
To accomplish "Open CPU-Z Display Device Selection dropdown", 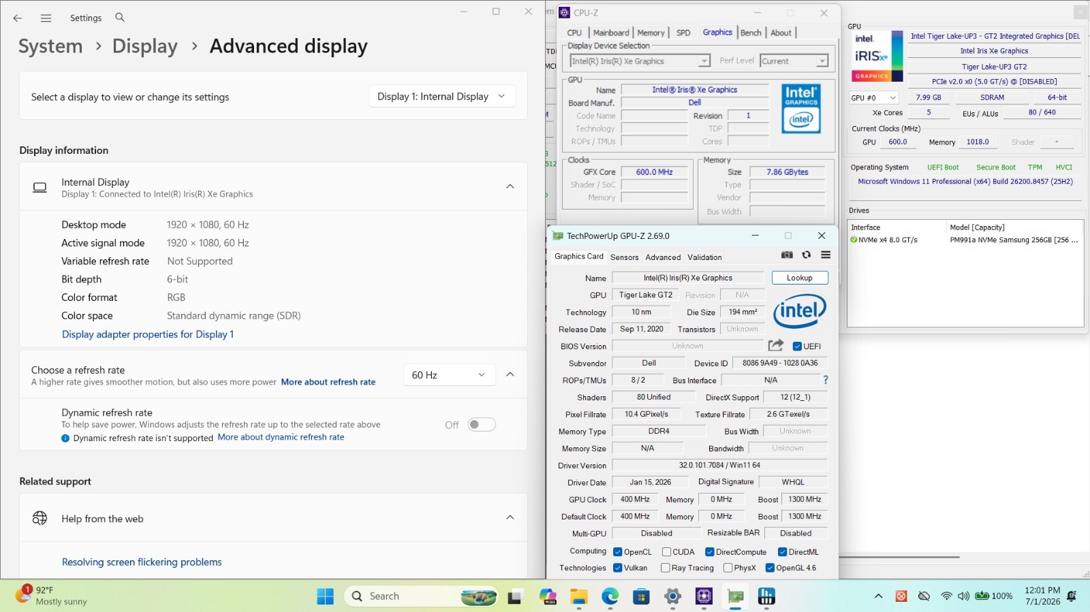I will coord(640,61).
